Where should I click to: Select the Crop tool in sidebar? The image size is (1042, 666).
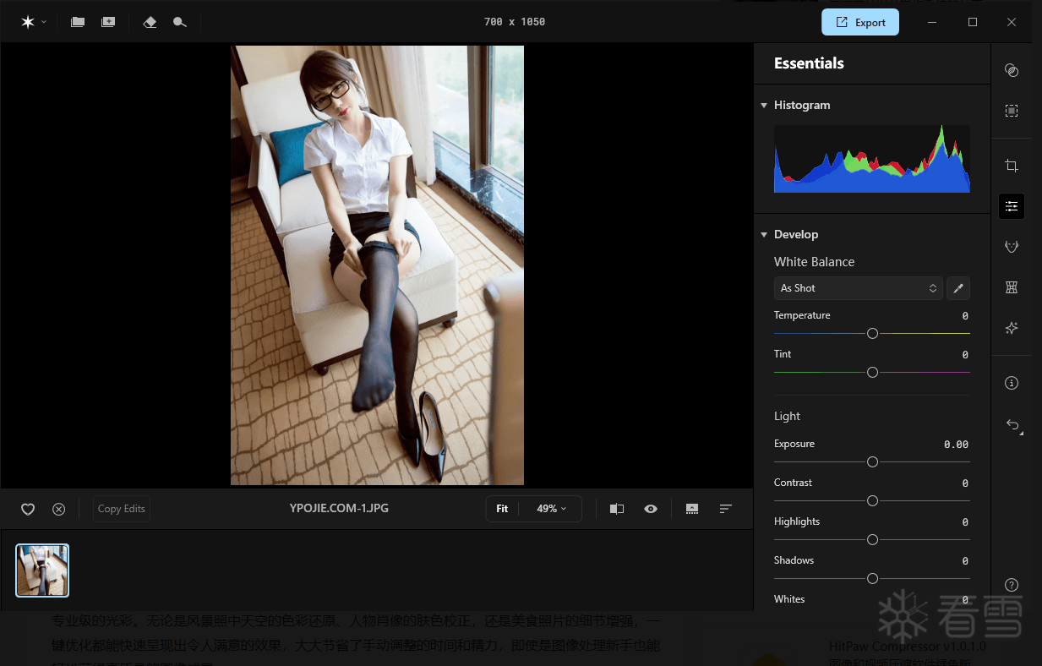point(1012,166)
